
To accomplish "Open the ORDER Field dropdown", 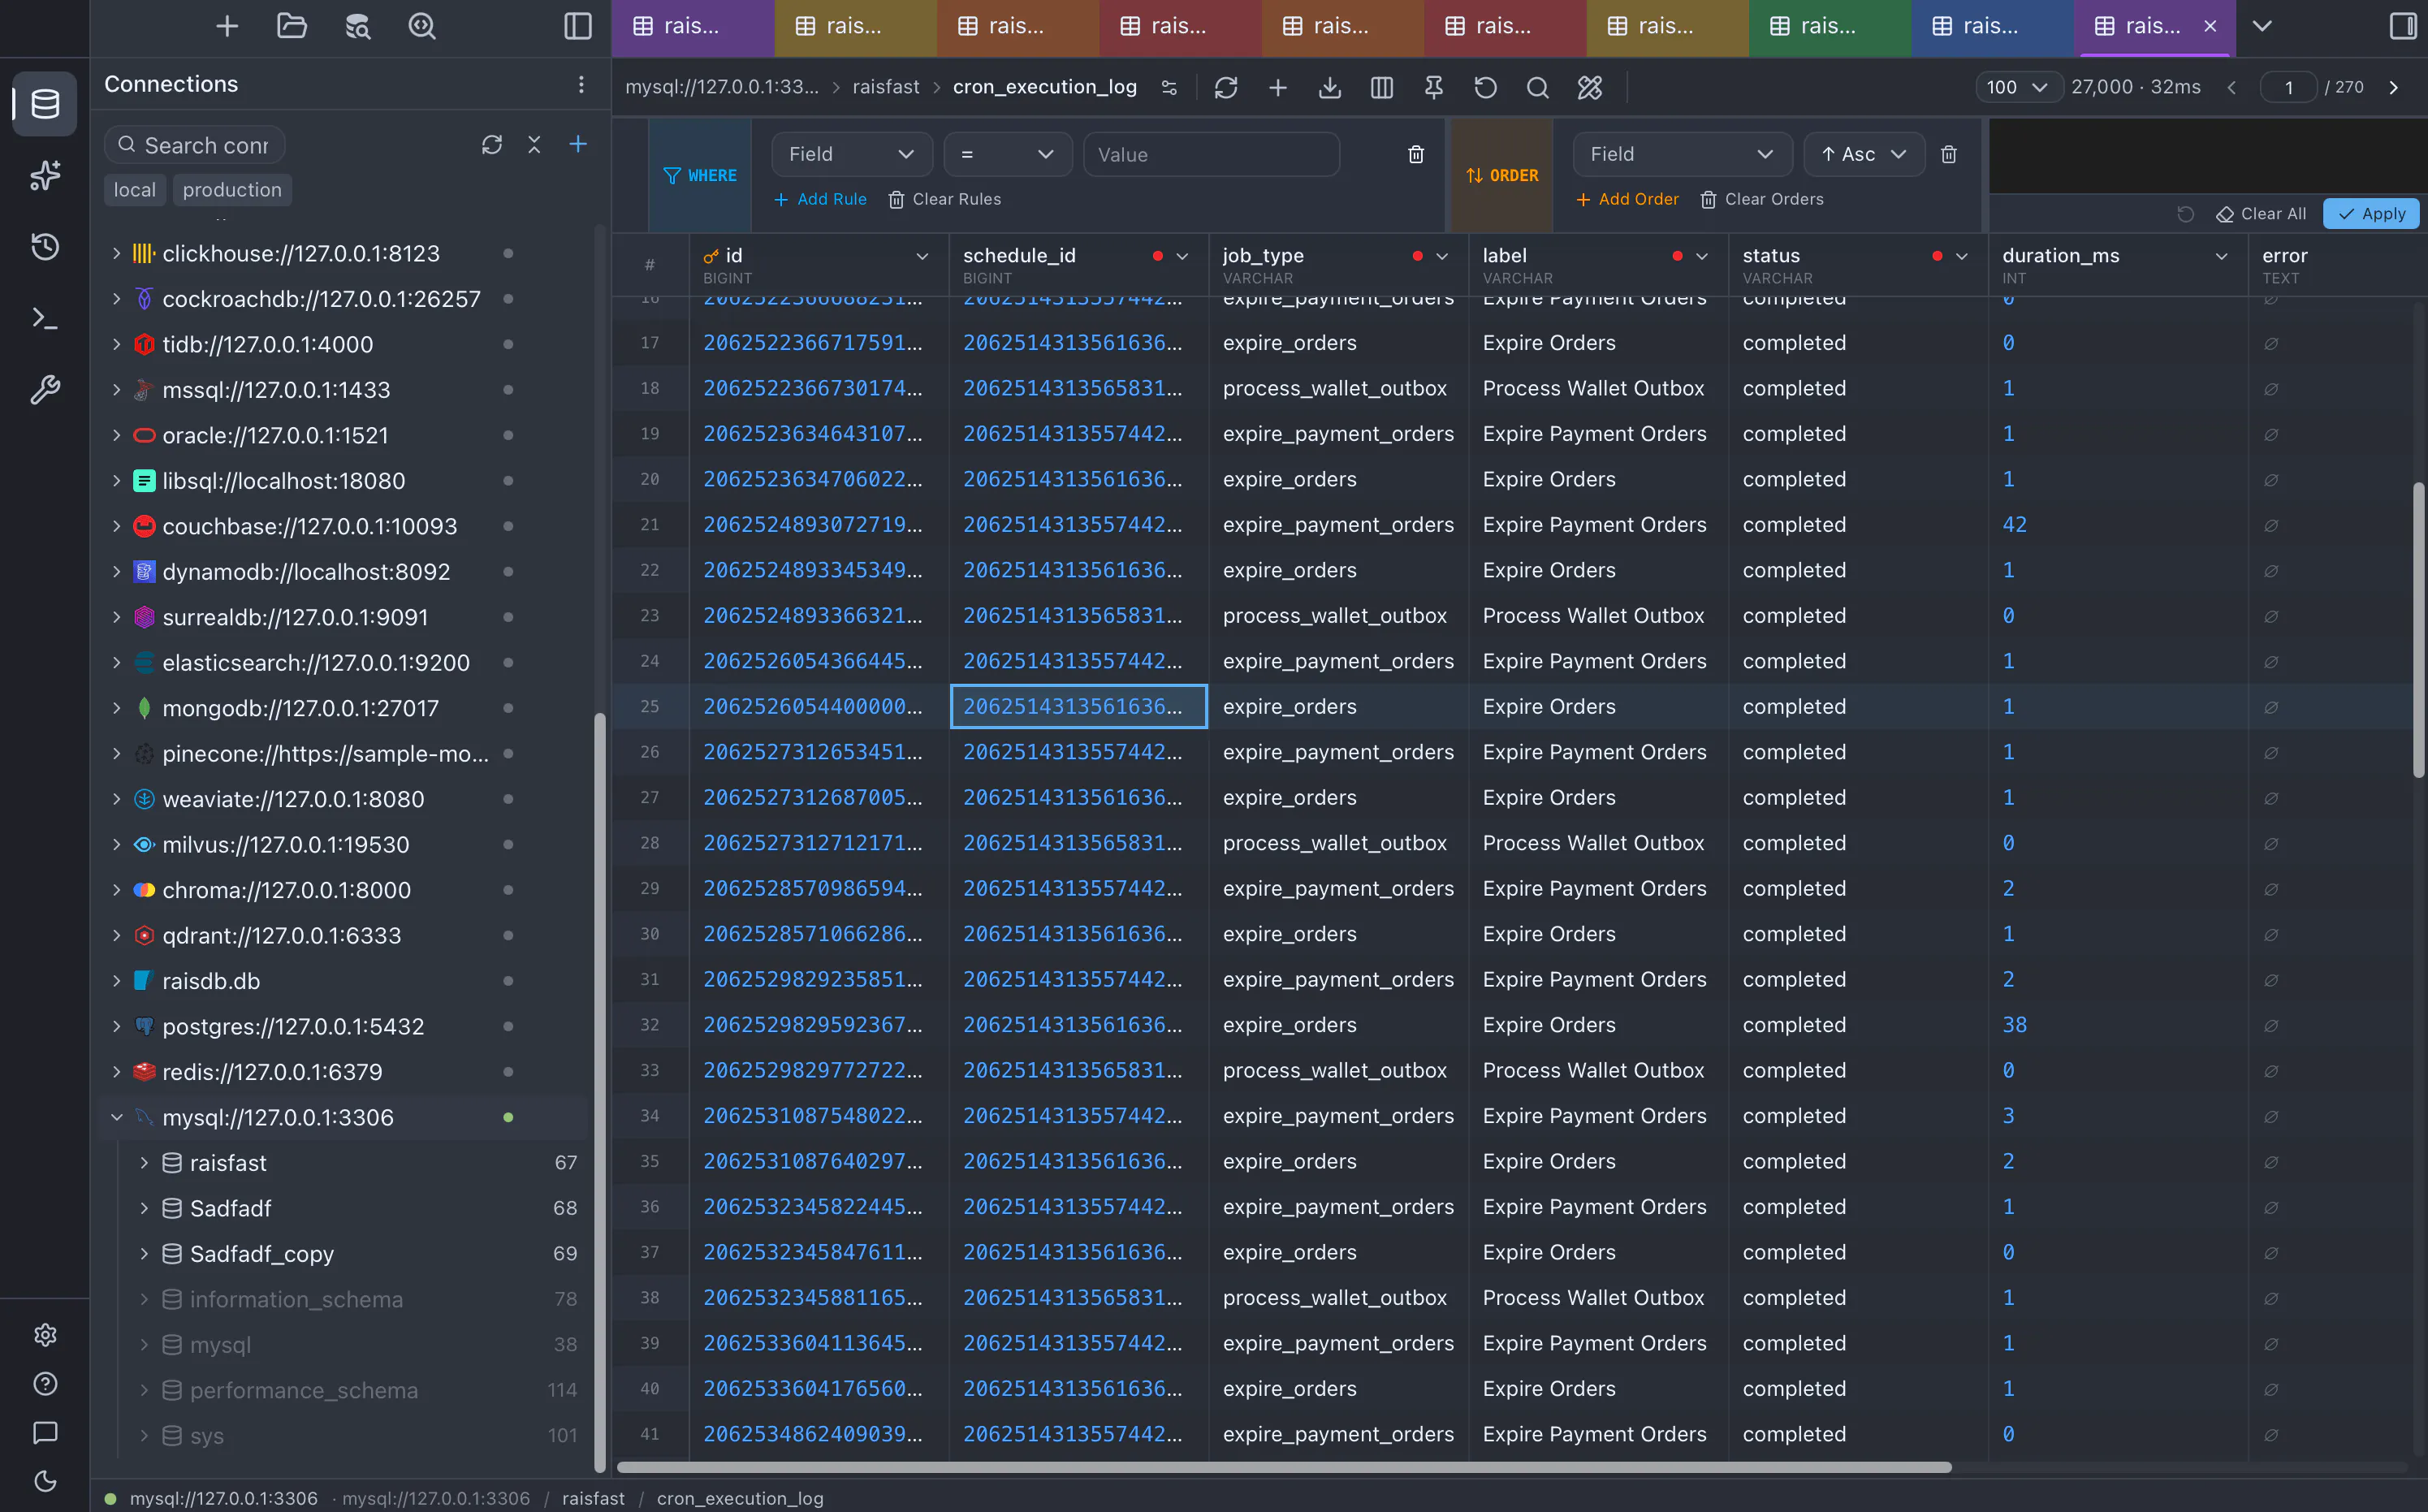I will 1682,154.
